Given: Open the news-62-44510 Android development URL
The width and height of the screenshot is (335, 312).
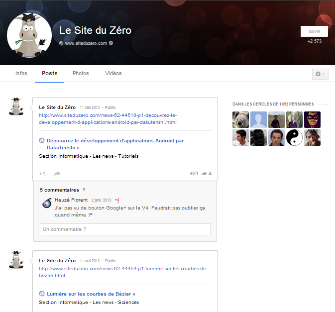Looking at the screenshot, I should click(x=108, y=119).
